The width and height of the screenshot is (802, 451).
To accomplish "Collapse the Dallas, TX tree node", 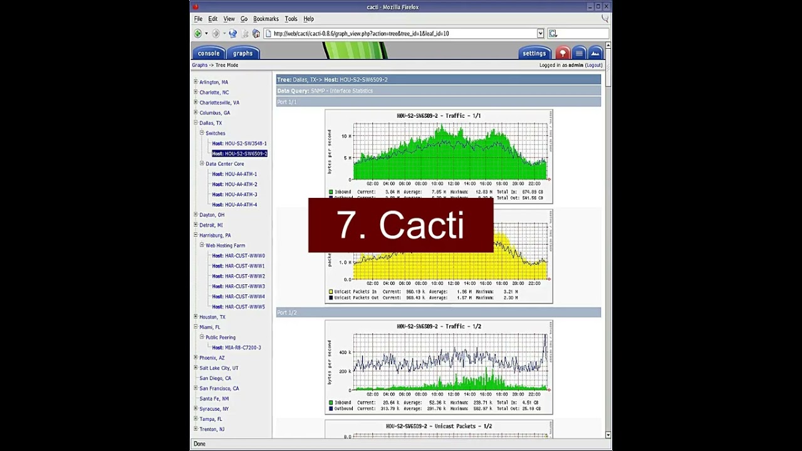I will pos(195,123).
